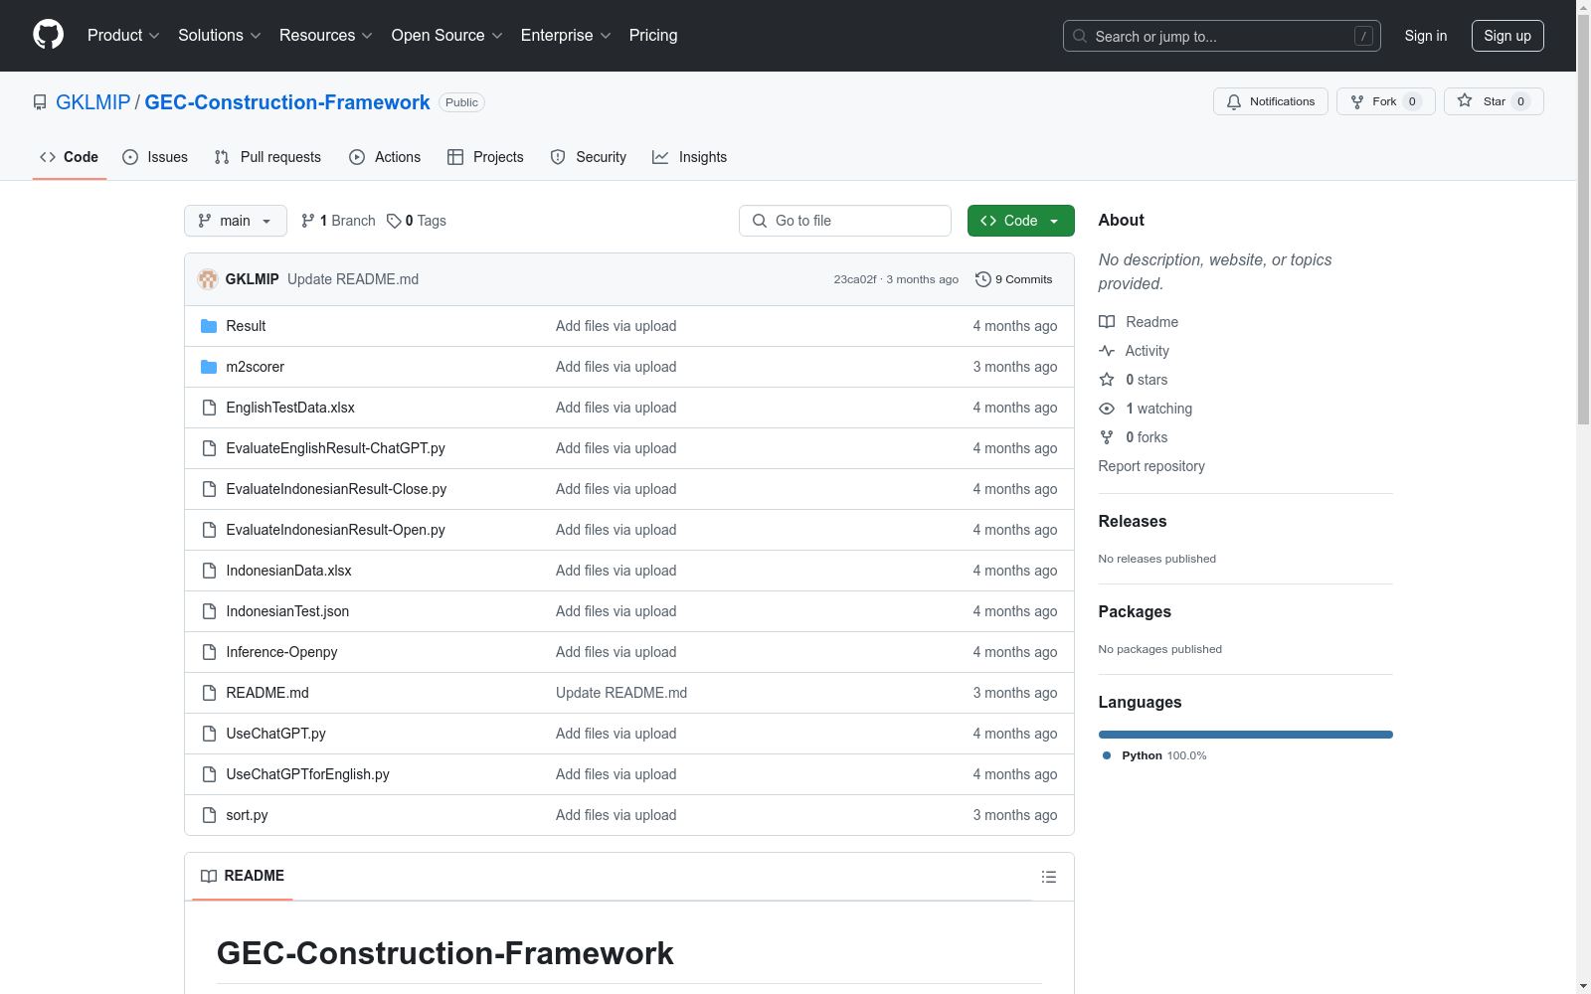Click the Fork button
The width and height of the screenshot is (1591, 994).
[1385, 101]
